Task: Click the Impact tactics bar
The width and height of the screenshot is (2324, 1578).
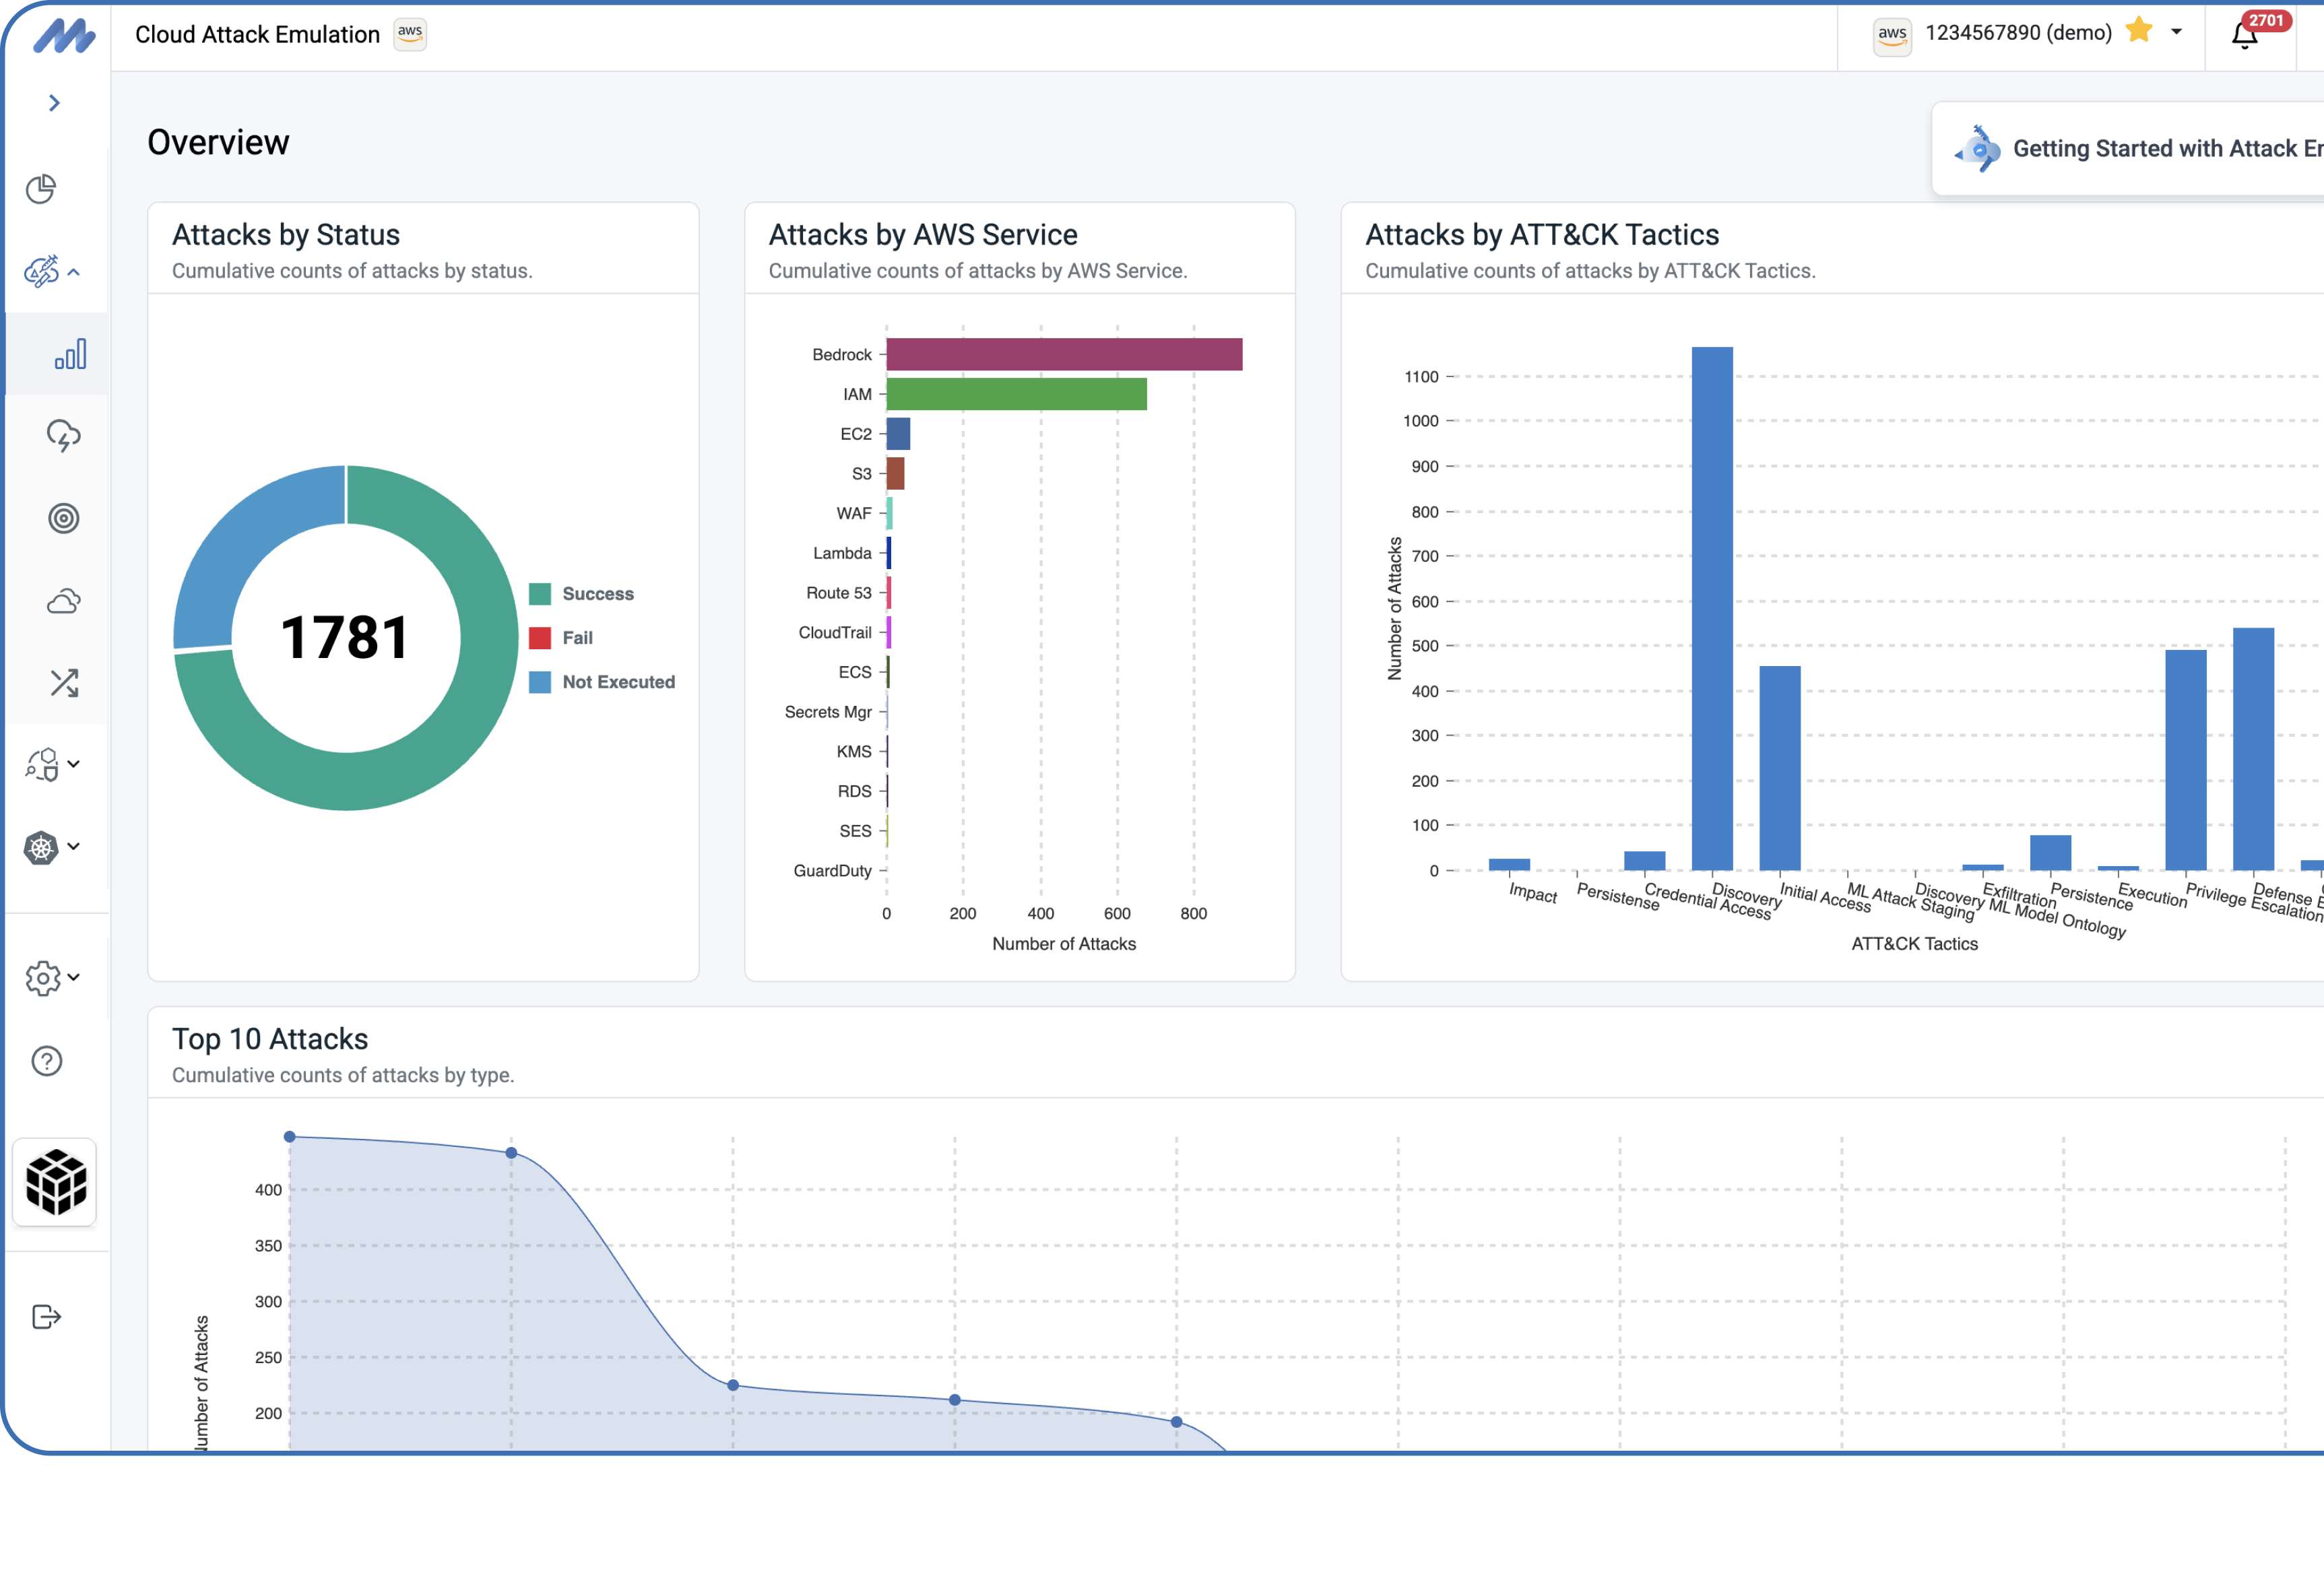Action: coord(1509,864)
